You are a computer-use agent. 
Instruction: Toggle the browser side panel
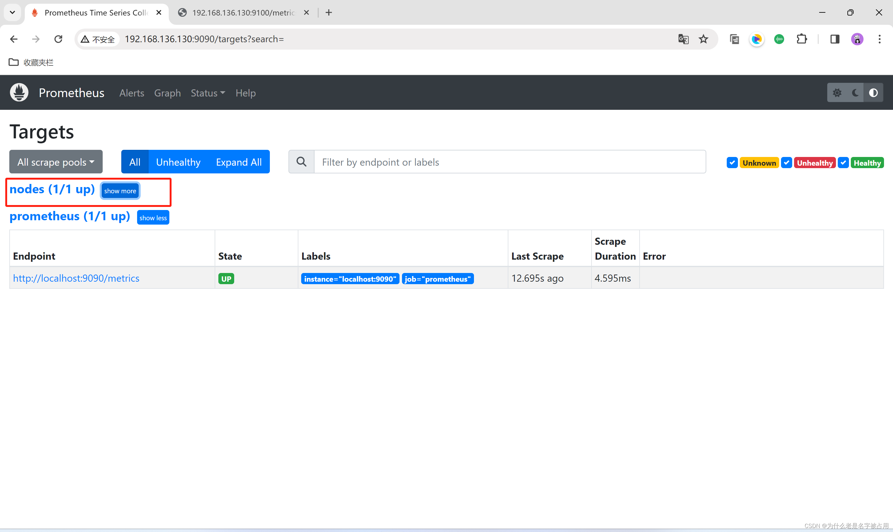pos(835,39)
